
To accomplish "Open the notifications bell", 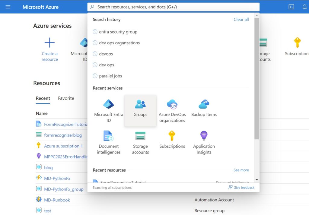I will coord(304,7).
